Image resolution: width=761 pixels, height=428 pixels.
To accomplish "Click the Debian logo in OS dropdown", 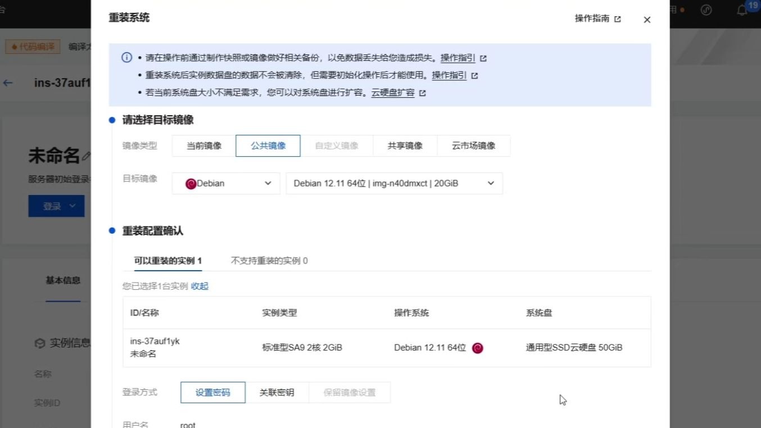I will point(191,184).
